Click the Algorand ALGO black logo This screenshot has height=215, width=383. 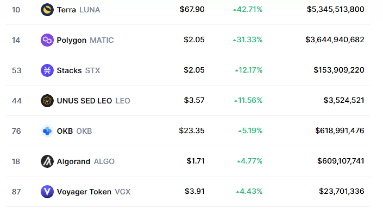coord(47,161)
